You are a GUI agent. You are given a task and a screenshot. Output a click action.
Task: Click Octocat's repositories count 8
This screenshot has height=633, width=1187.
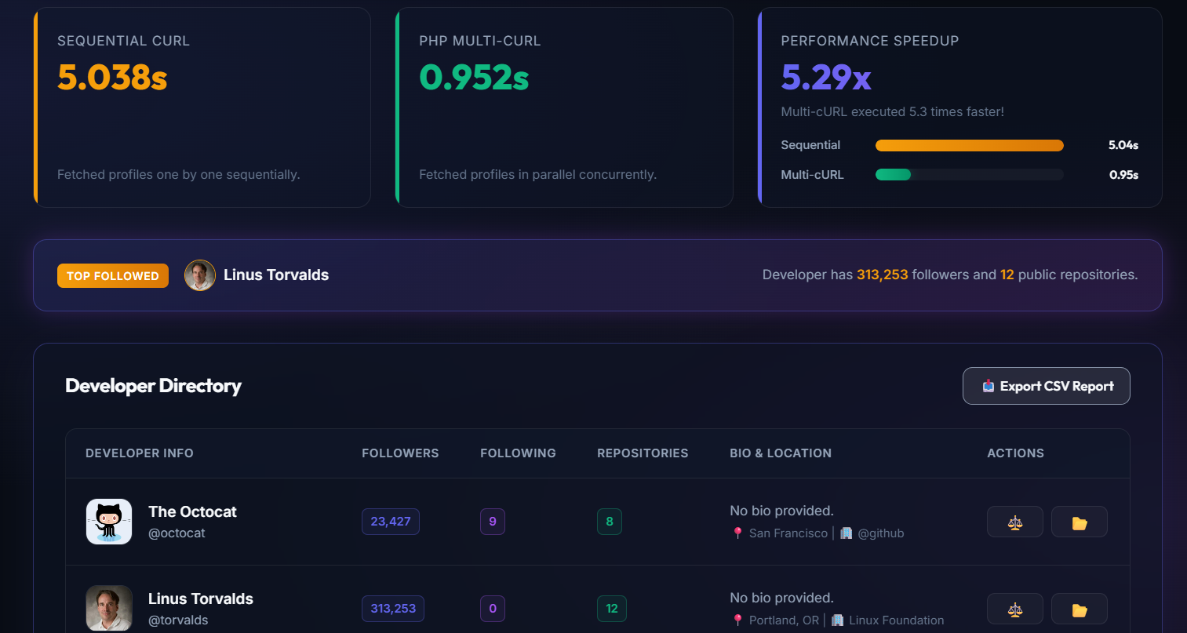(610, 522)
